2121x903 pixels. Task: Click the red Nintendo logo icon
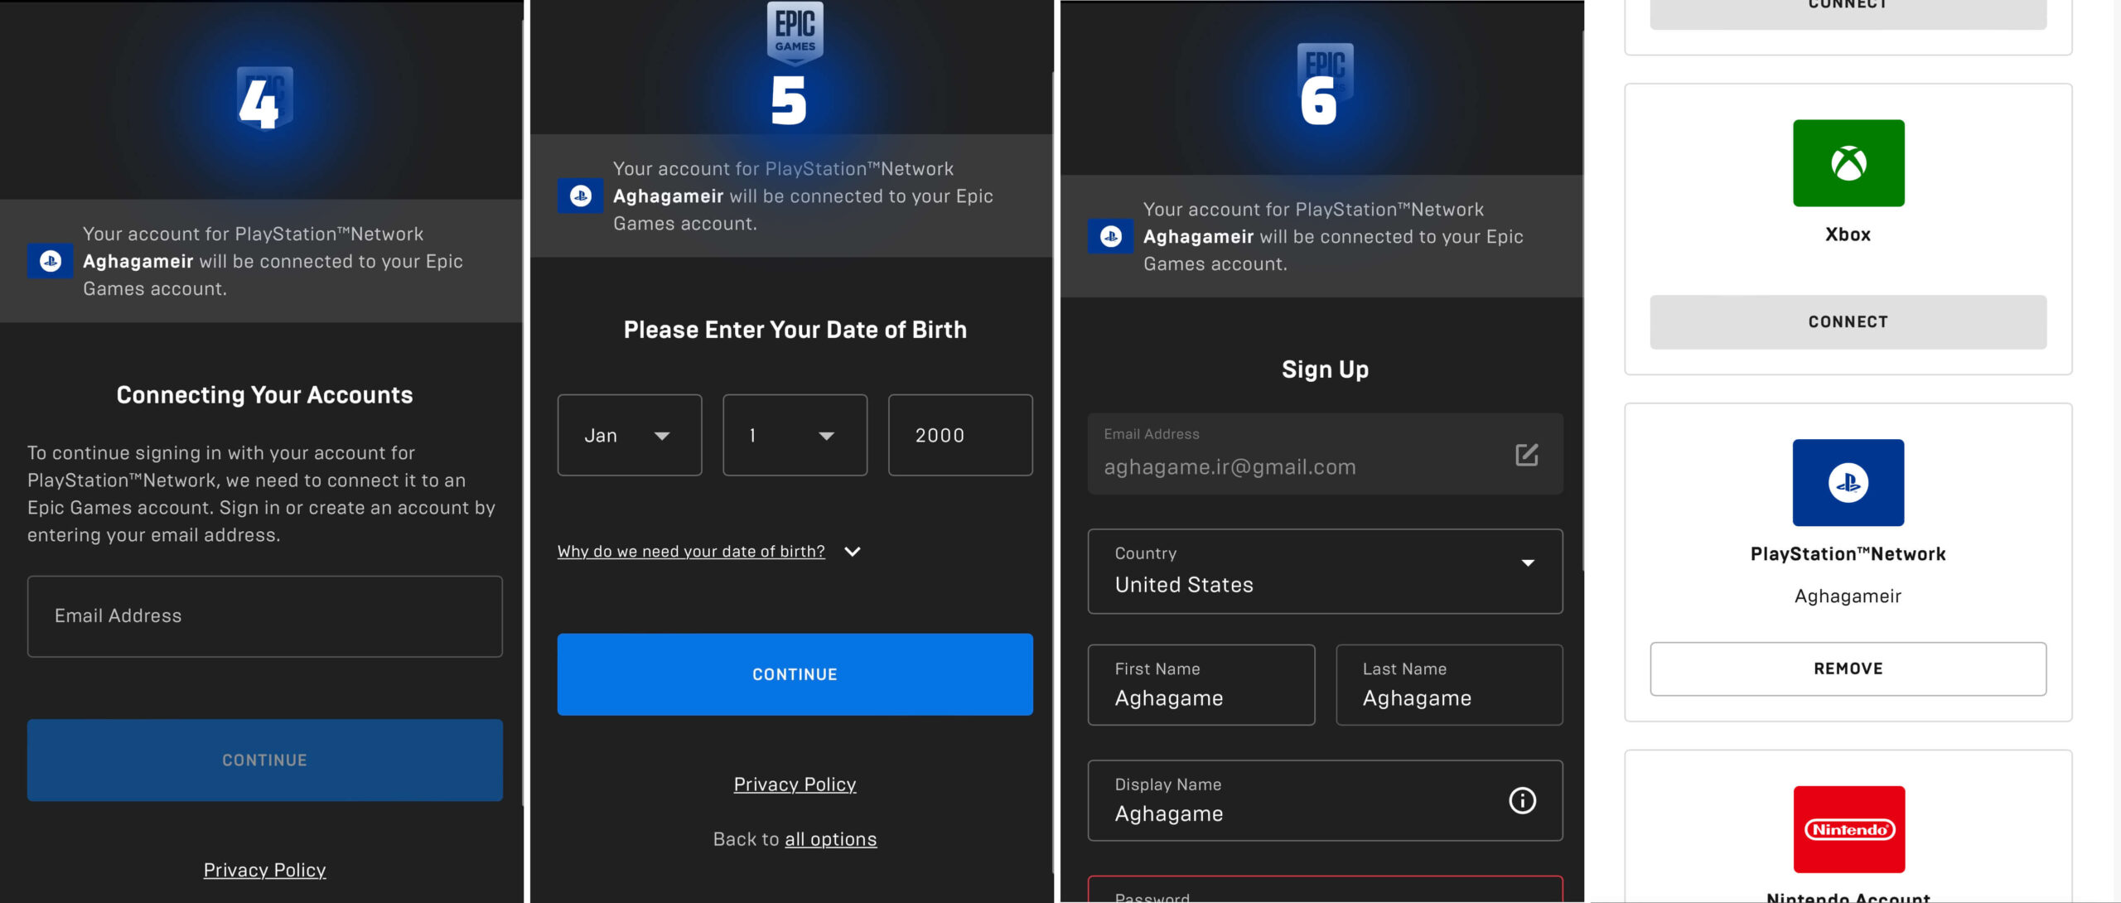[1848, 829]
